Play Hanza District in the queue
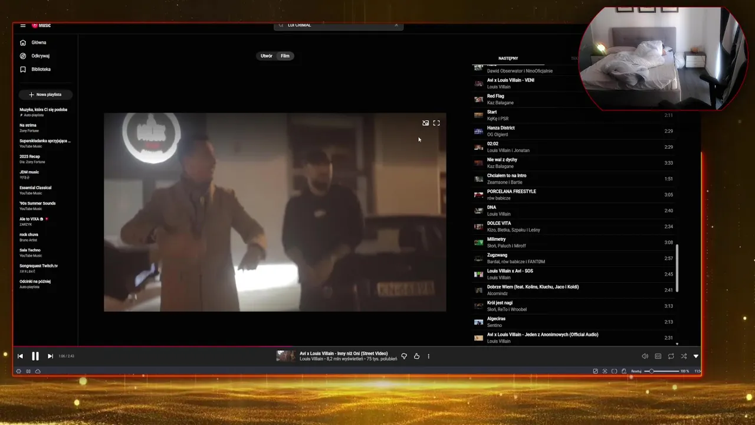Screen dimensions: 755x425 [573, 131]
